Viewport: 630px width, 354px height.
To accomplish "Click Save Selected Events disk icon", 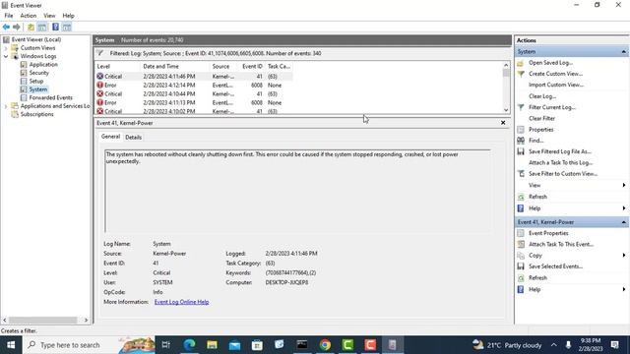I will click(x=521, y=266).
